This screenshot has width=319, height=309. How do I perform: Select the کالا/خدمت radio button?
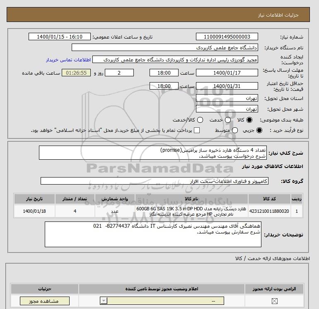point(200,120)
